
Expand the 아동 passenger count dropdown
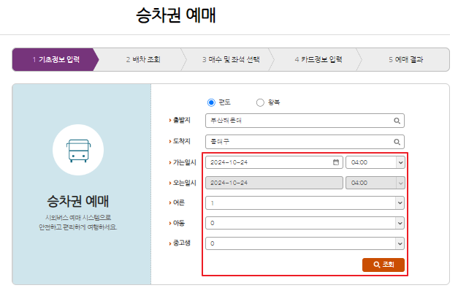305,223
